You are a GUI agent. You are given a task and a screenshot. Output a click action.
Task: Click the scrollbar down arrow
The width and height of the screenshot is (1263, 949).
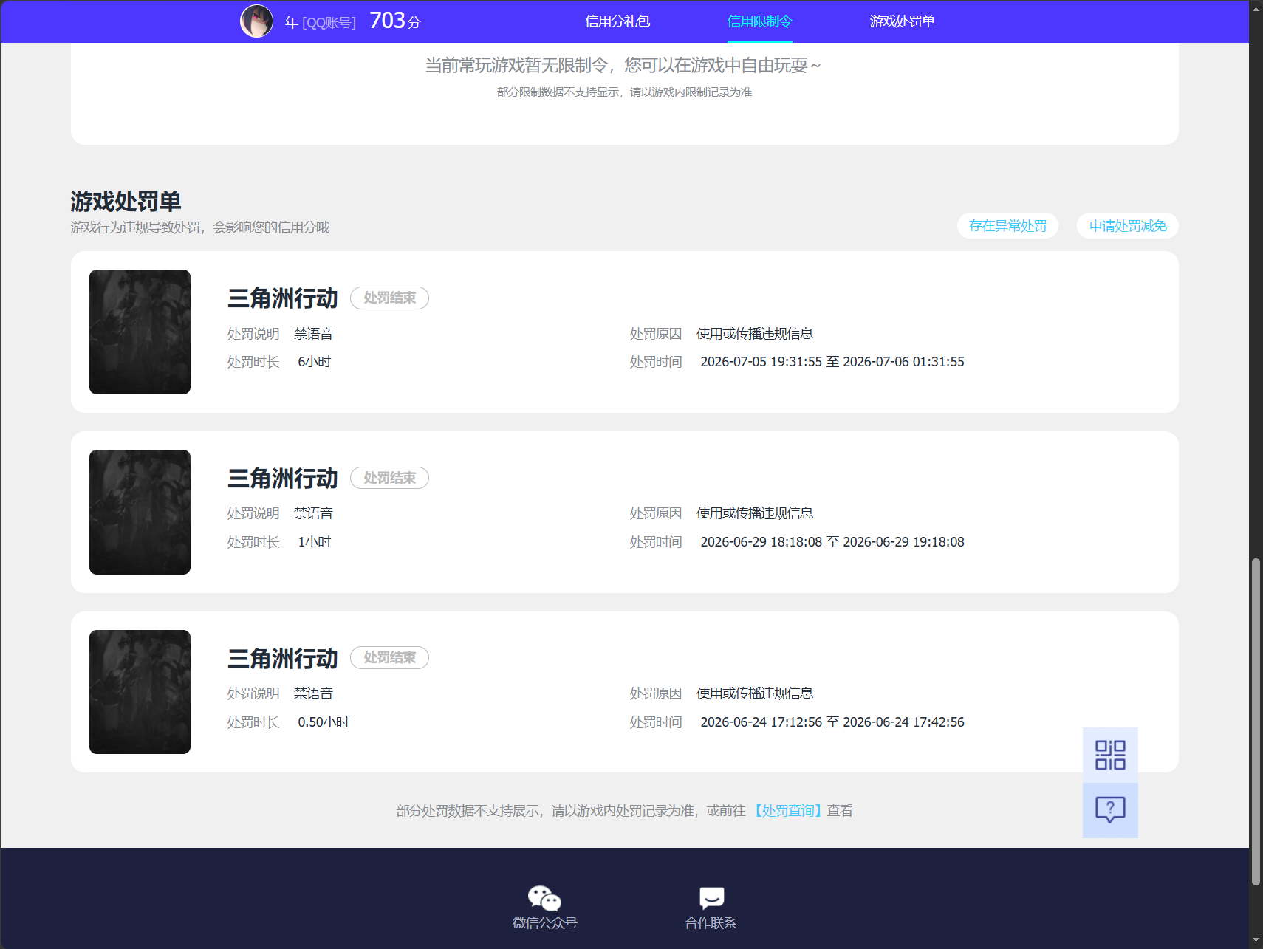click(x=1256, y=942)
